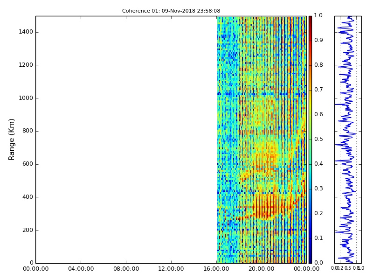373x280 pixels.
Task: Click the 400 tick label on range axis
Action: pos(28,197)
